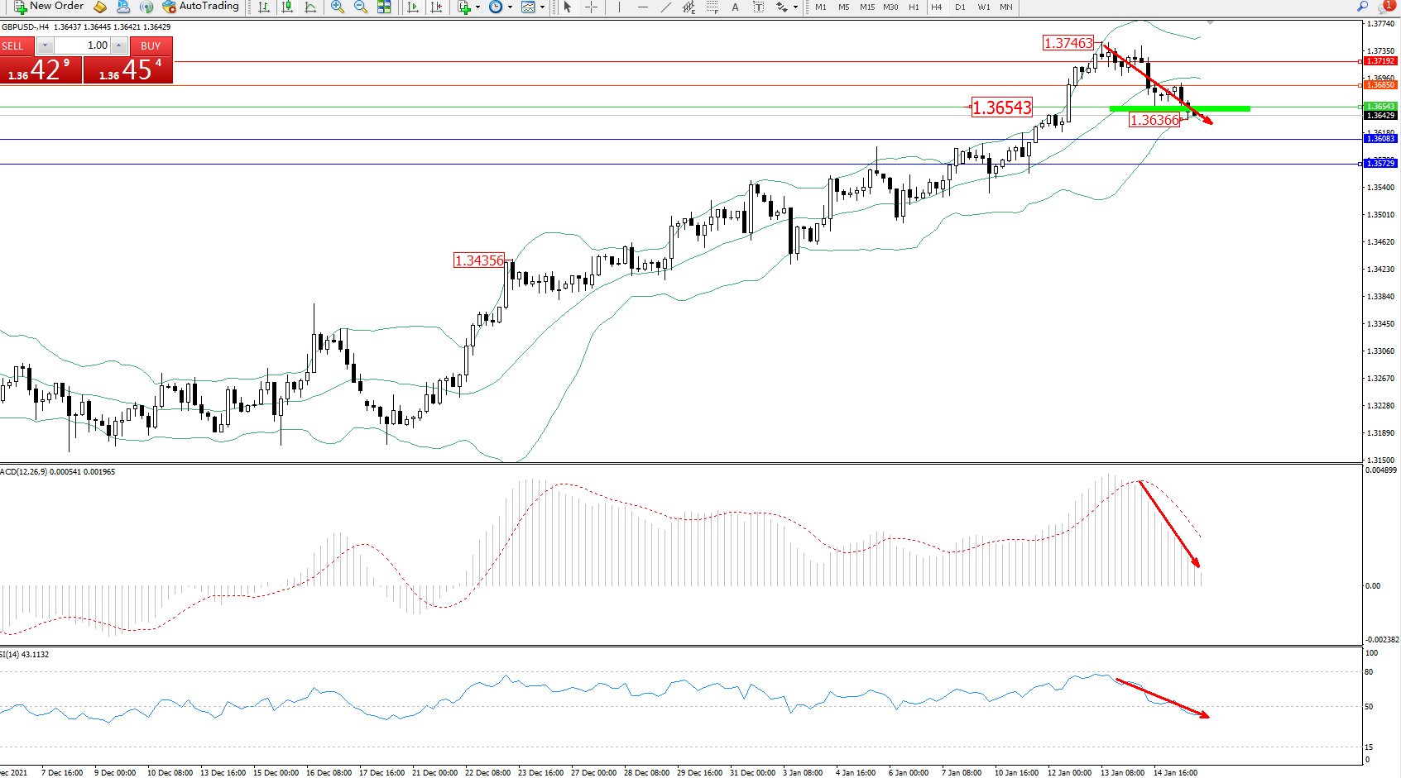The width and height of the screenshot is (1401, 778).
Task: Select the Fibonacci retracement tool
Action: pos(711,7)
